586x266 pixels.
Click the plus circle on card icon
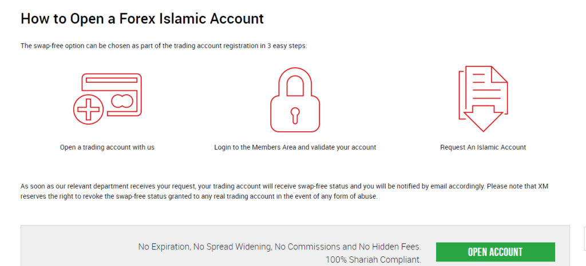coord(89,108)
